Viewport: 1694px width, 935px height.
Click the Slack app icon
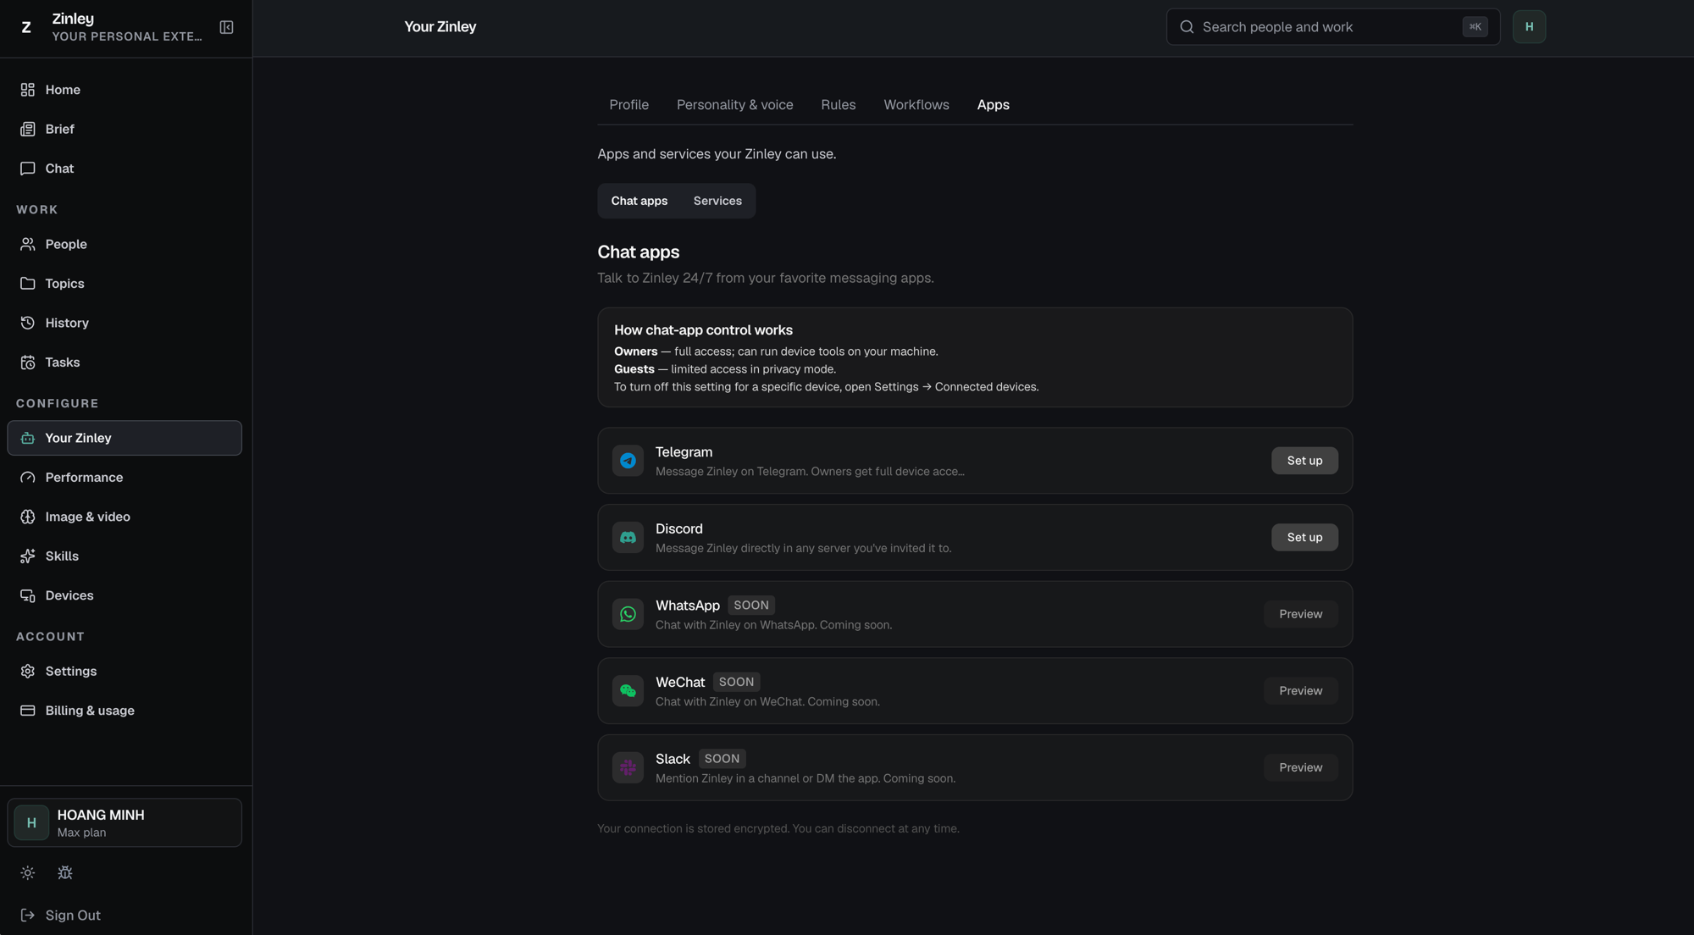point(628,767)
